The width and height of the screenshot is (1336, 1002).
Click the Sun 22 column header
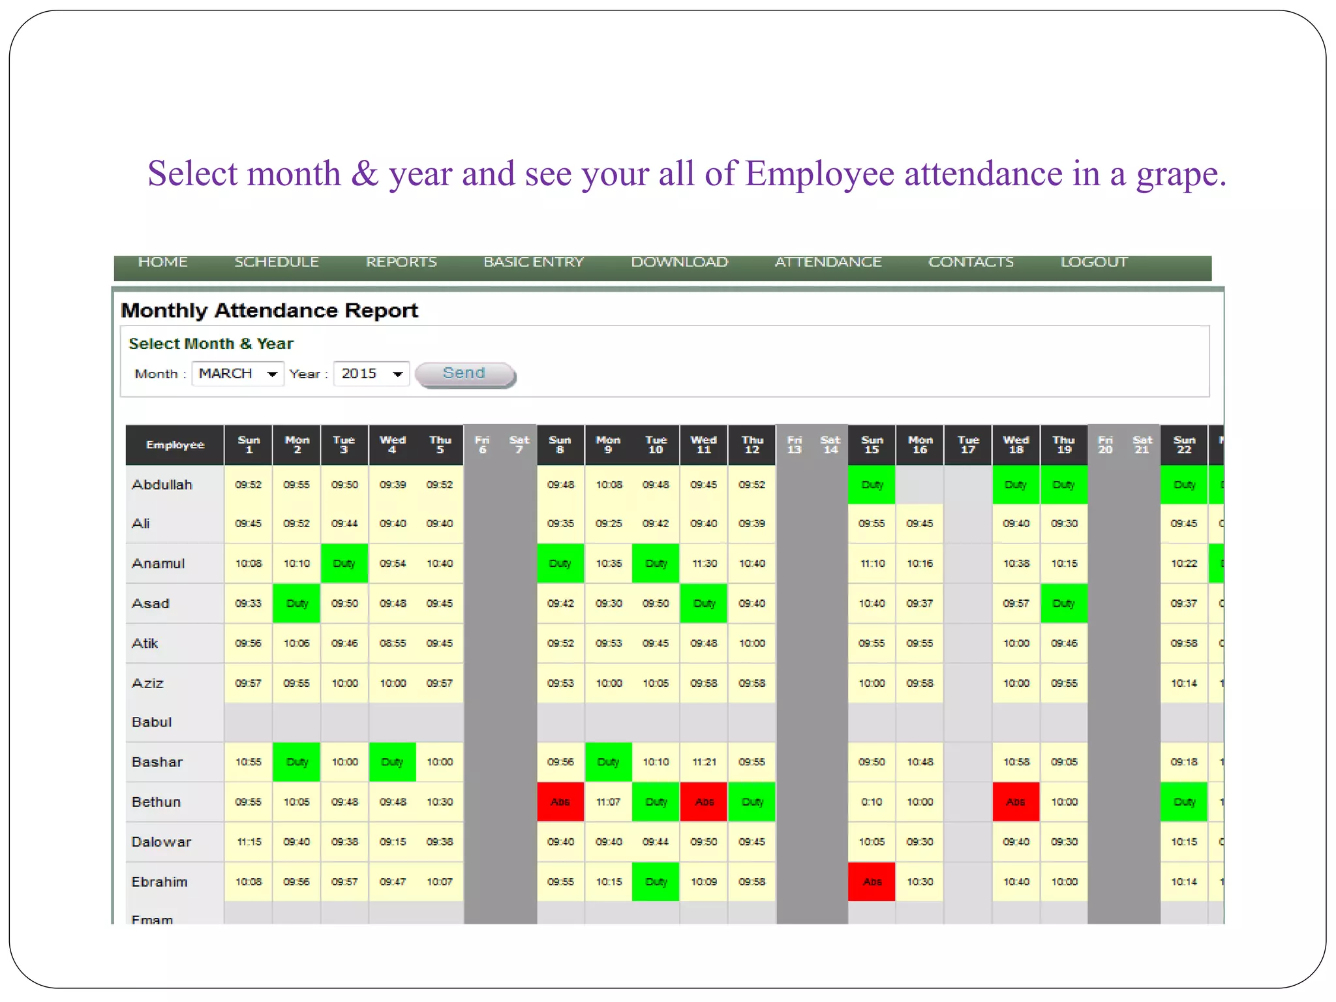tap(1184, 445)
